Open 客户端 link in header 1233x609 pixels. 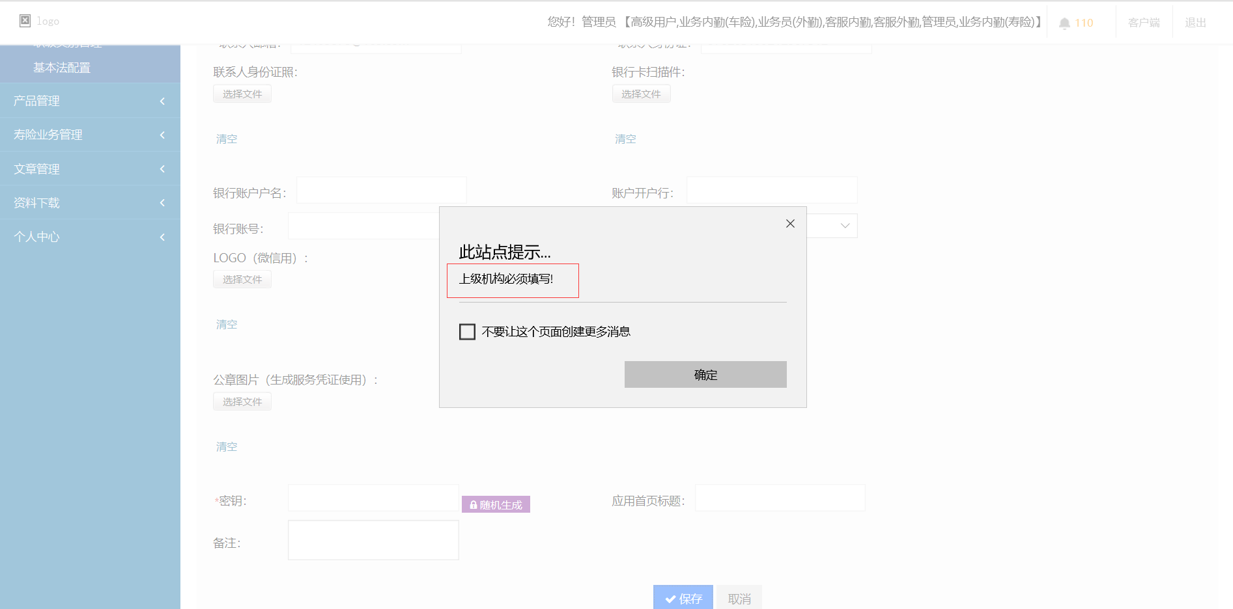1144,23
